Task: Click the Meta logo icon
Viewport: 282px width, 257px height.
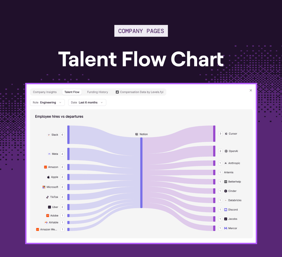Action: 49,154
